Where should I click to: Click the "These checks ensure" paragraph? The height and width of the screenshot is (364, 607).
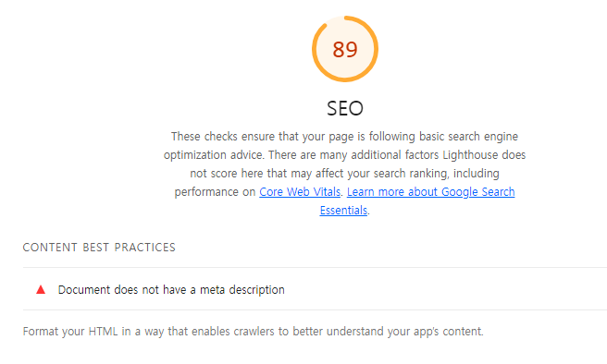click(344, 174)
